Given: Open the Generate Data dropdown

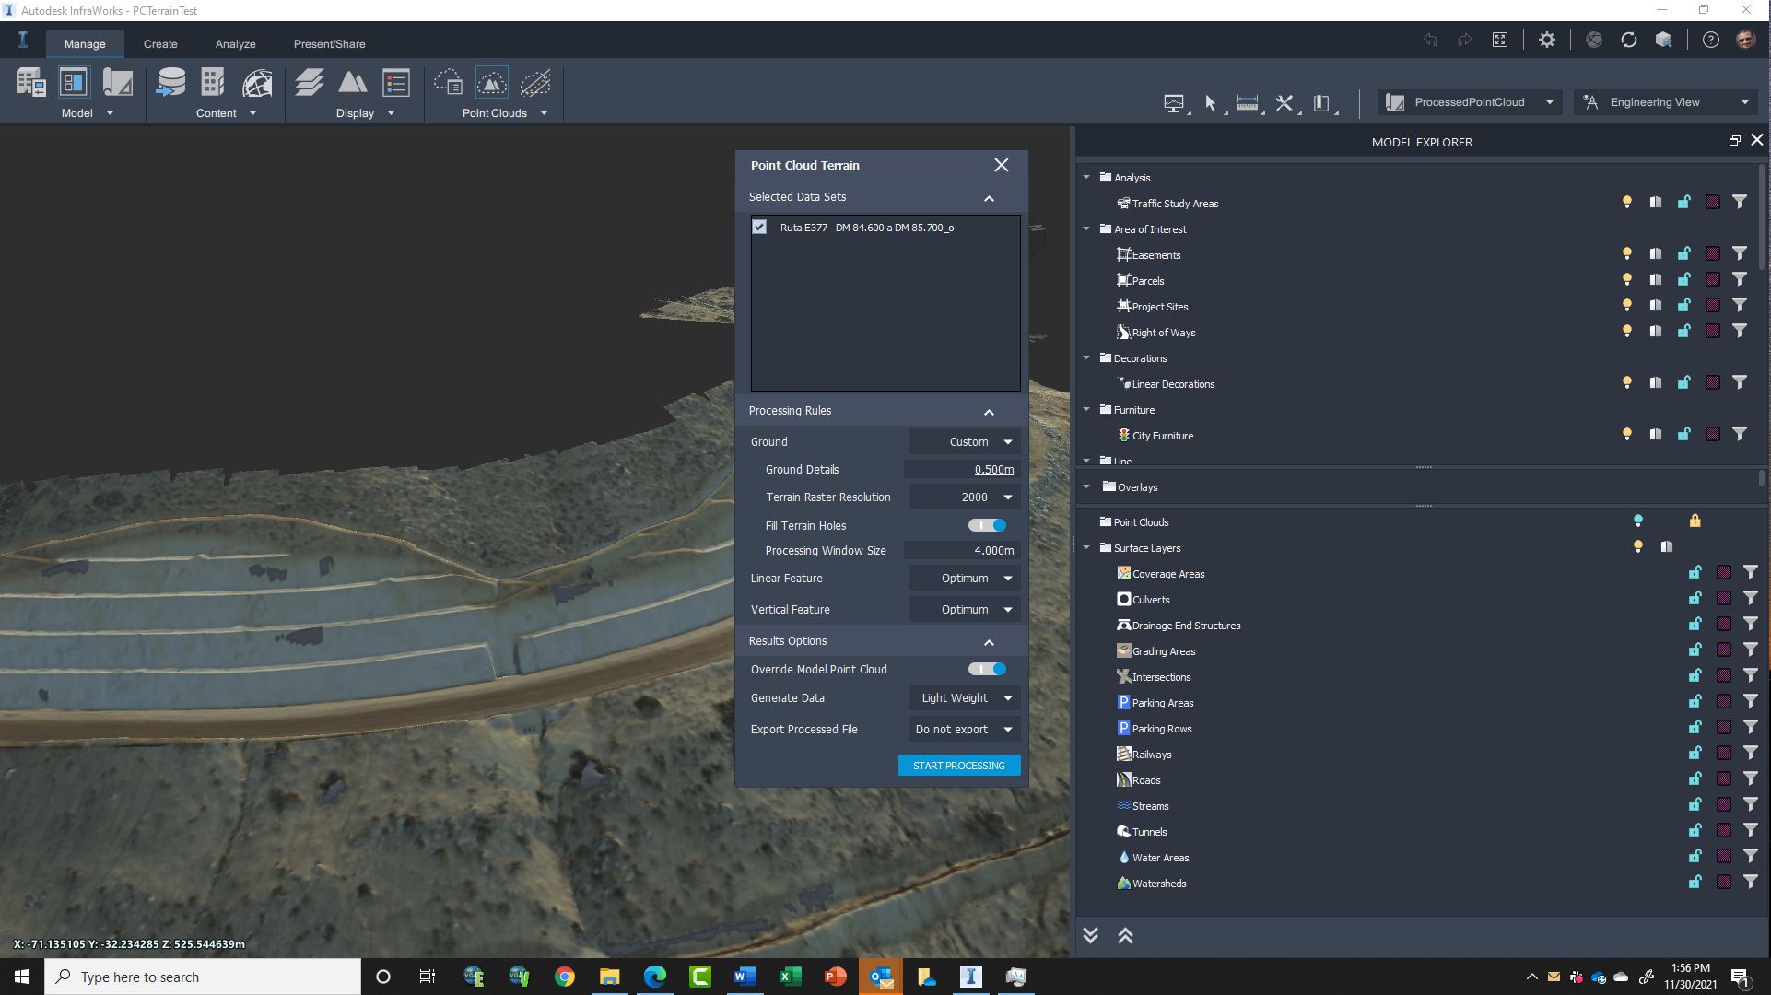Looking at the screenshot, I should pyautogui.click(x=964, y=697).
